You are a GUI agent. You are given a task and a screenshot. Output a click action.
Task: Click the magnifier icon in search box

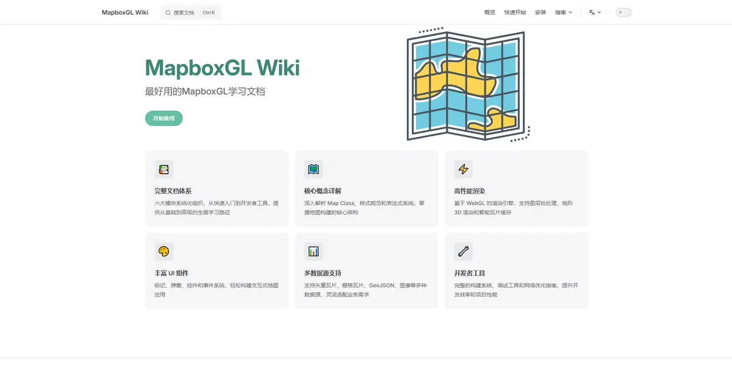[x=168, y=12]
